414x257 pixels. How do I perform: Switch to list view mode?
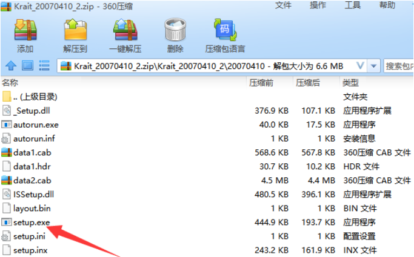(x=44, y=65)
